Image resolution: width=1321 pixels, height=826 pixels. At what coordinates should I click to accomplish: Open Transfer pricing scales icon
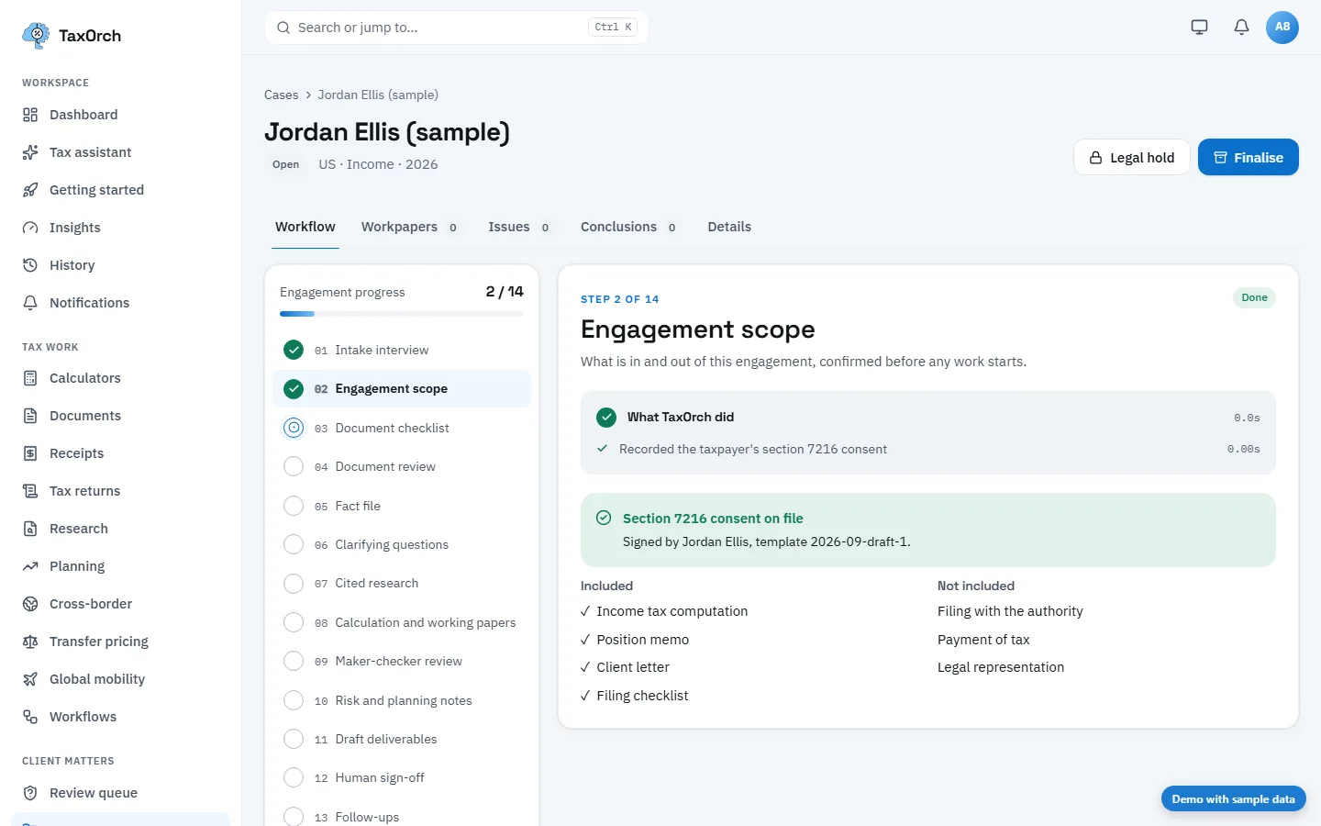(30, 642)
